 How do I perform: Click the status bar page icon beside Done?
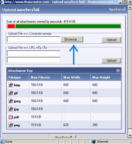[2, 142]
